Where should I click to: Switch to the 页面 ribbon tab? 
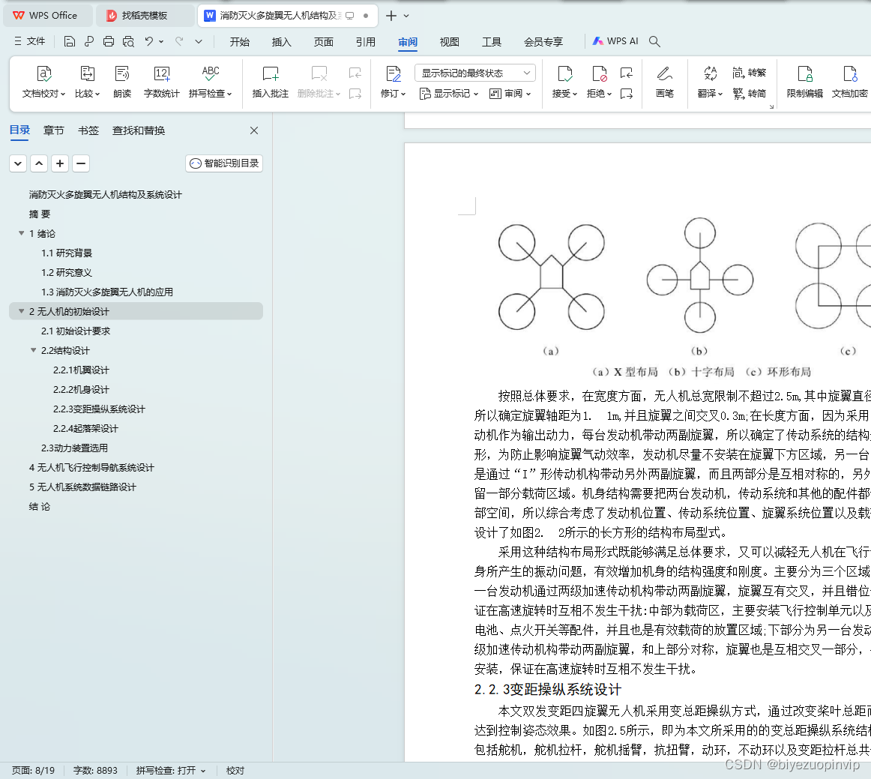[323, 42]
